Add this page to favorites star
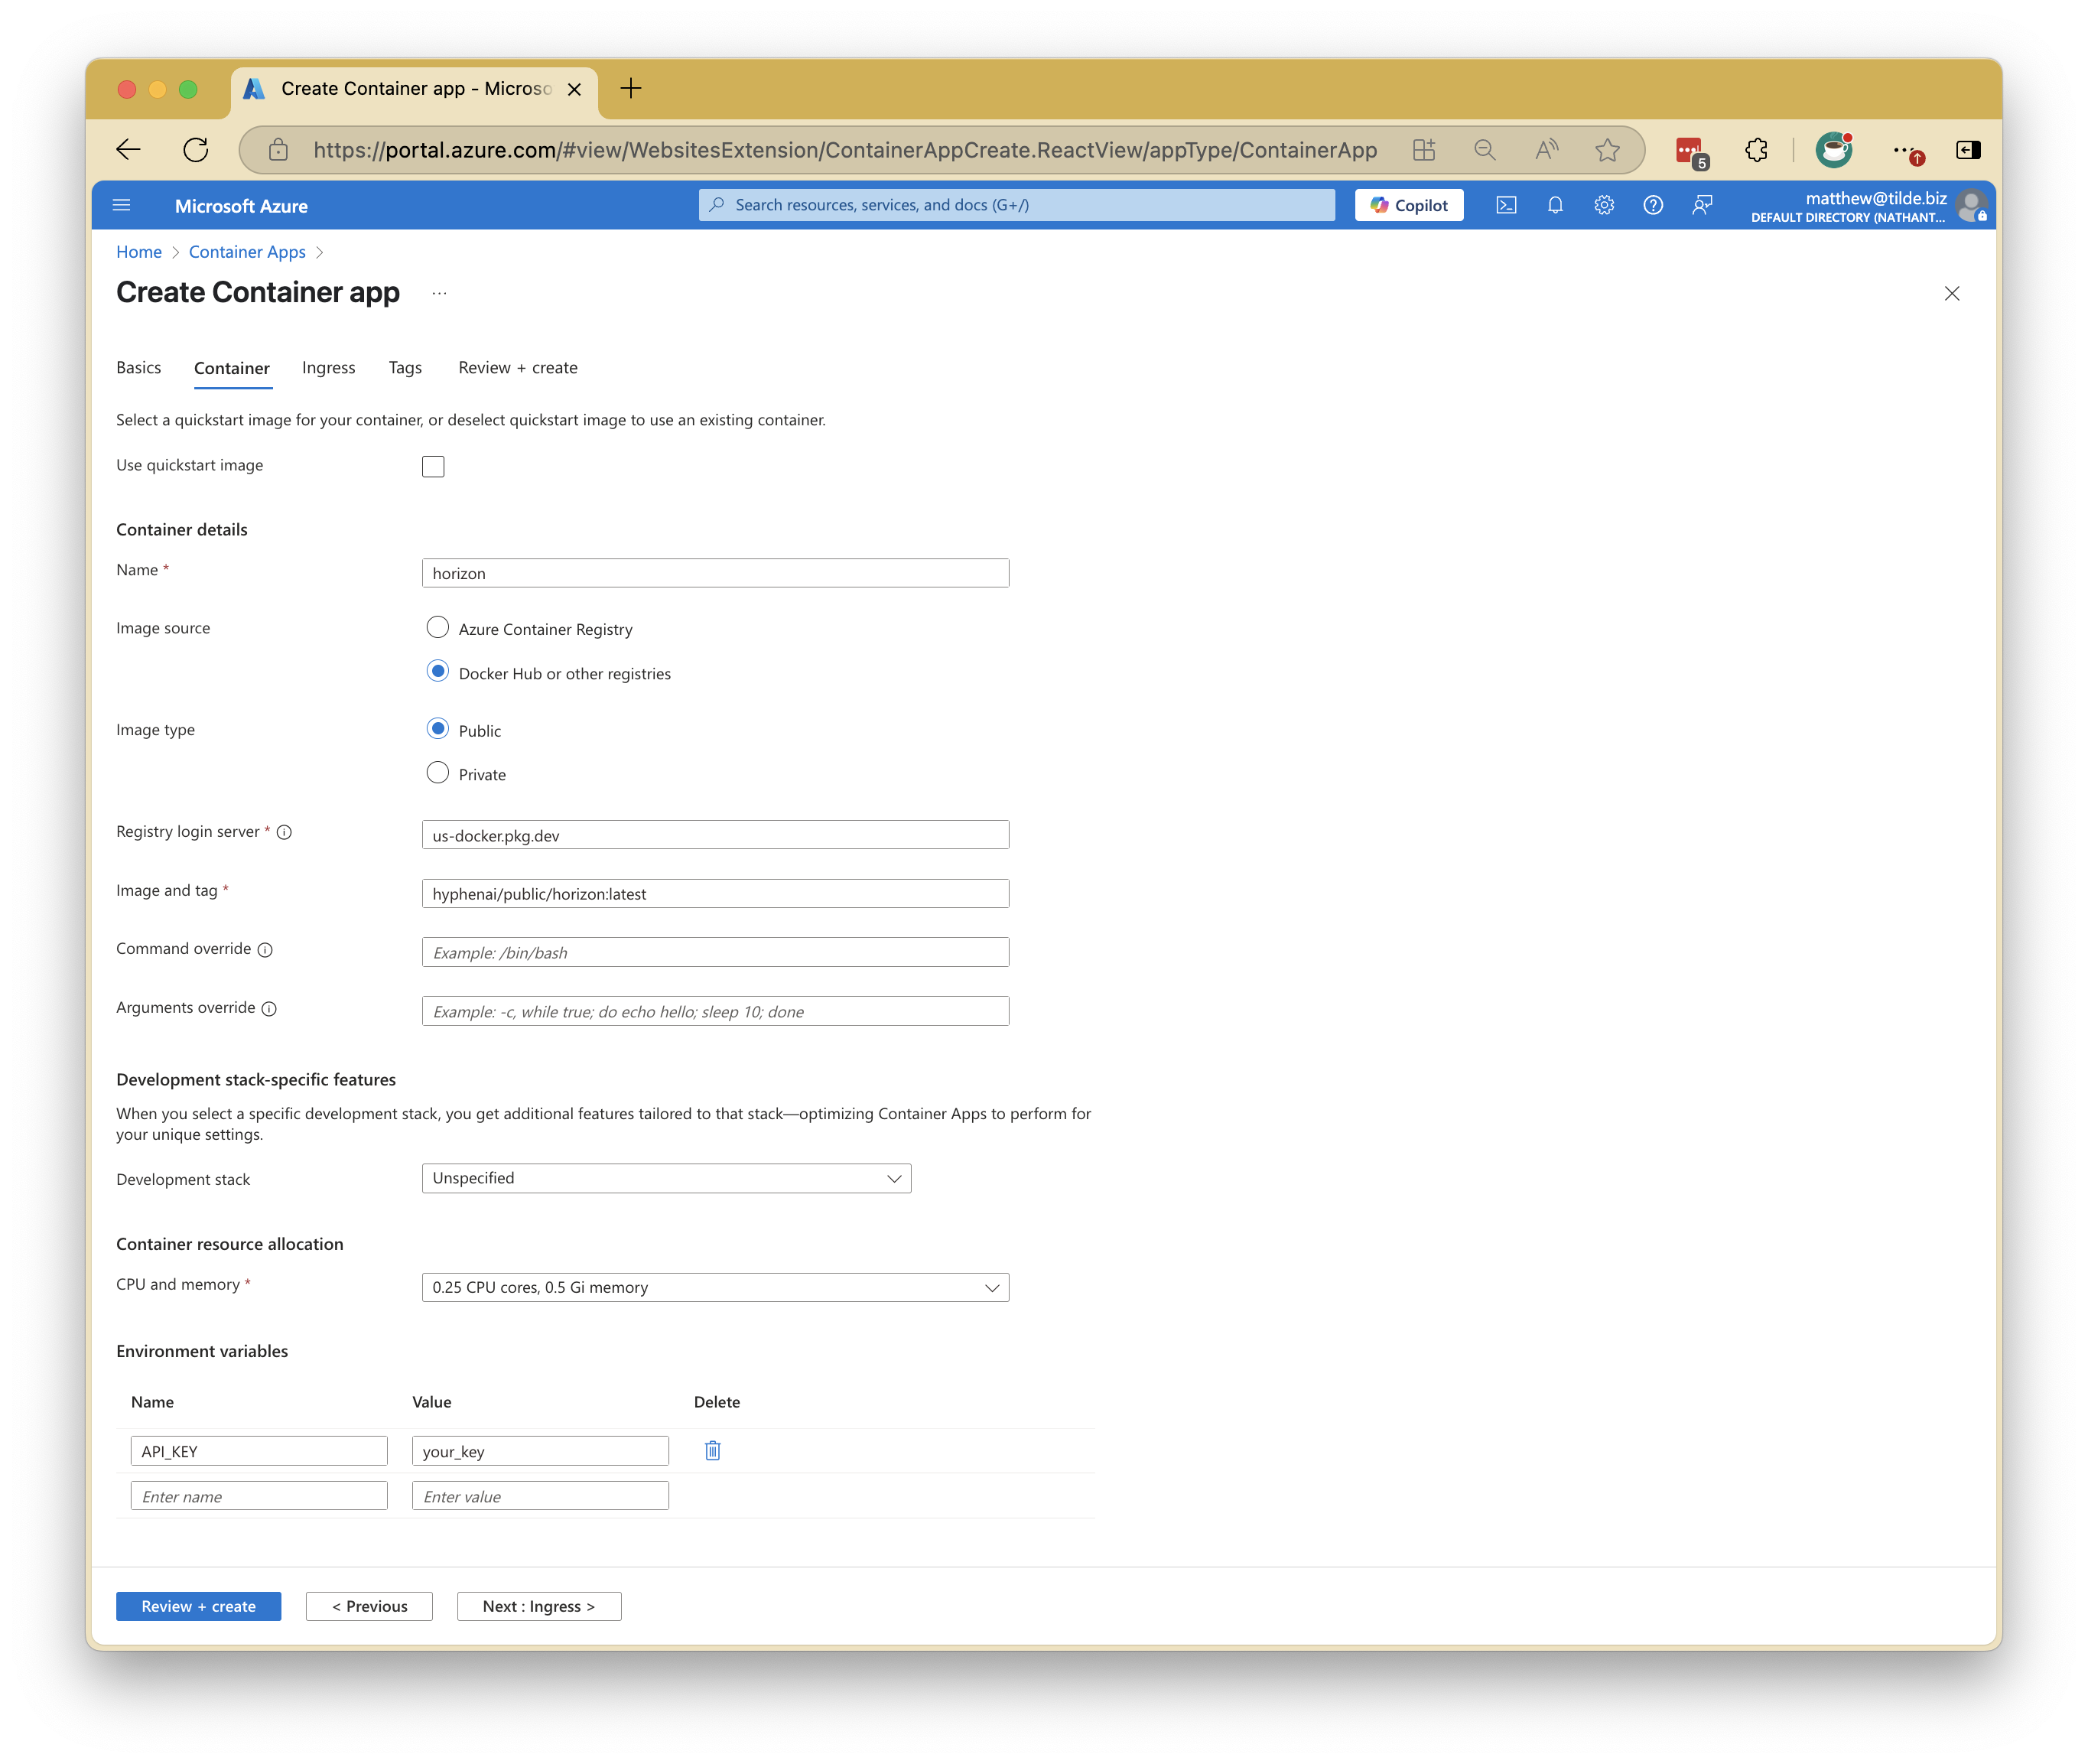 [1607, 150]
